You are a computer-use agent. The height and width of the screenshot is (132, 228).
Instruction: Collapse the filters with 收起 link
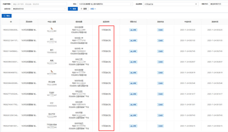pyautogui.click(x=93, y=9)
